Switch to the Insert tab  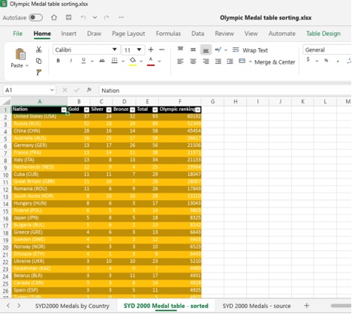coord(68,34)
